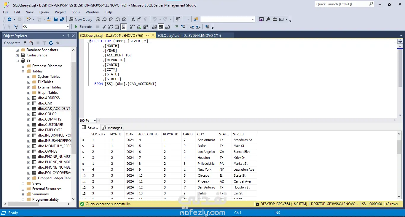
Task: Toggle IntelliSense Enabled in the toolbar
Action: pyautogui.click(x=124, y=27)
